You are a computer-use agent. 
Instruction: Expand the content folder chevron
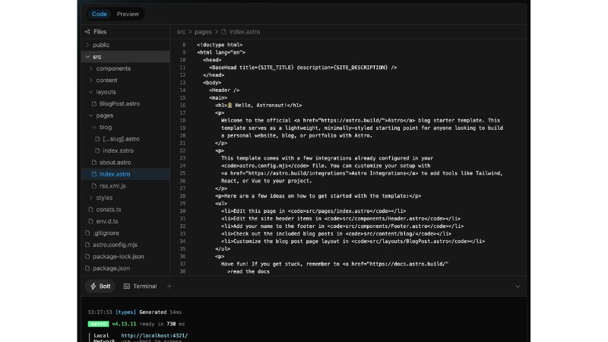pyautogui.click(x=90, y=81)
